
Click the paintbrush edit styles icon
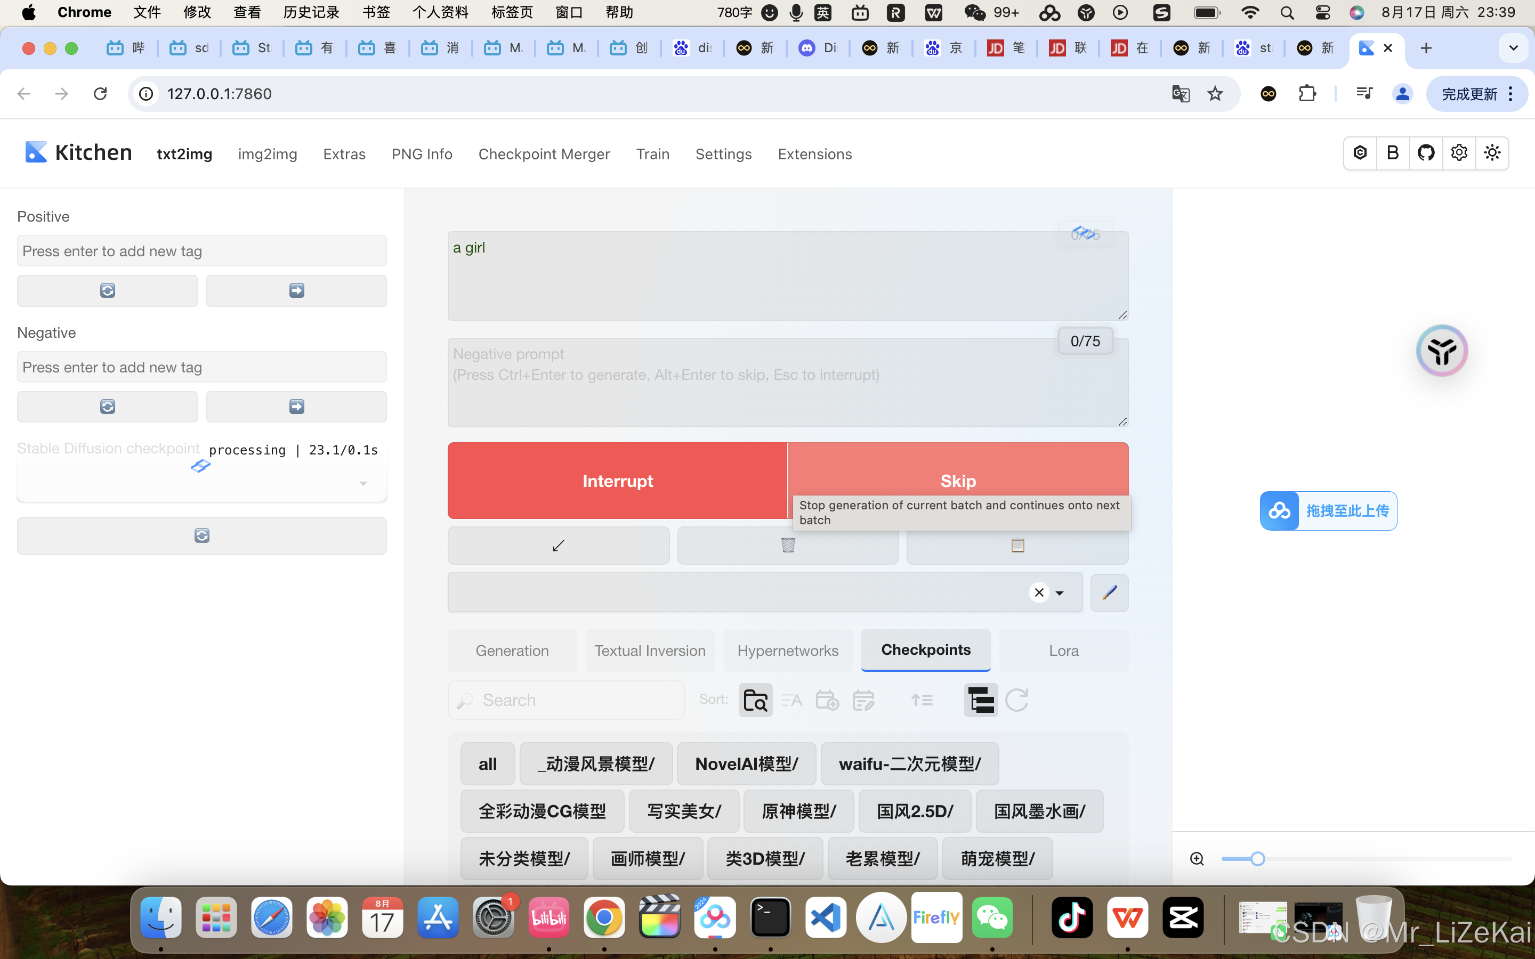click(x=1109, y=592)
